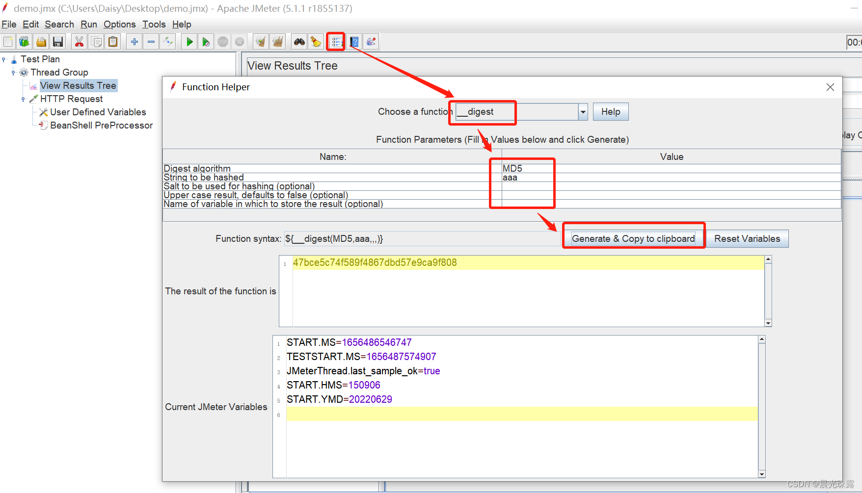
Task: Open the Function Helper dialog icon
Action: pyautogui.click(x=335, y=42)
